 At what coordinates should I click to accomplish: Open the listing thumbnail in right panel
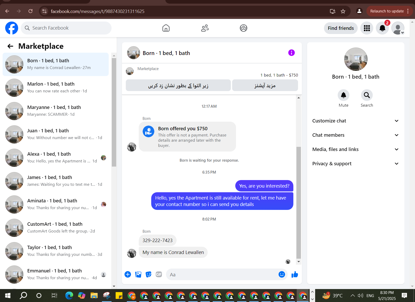point(356,59)
